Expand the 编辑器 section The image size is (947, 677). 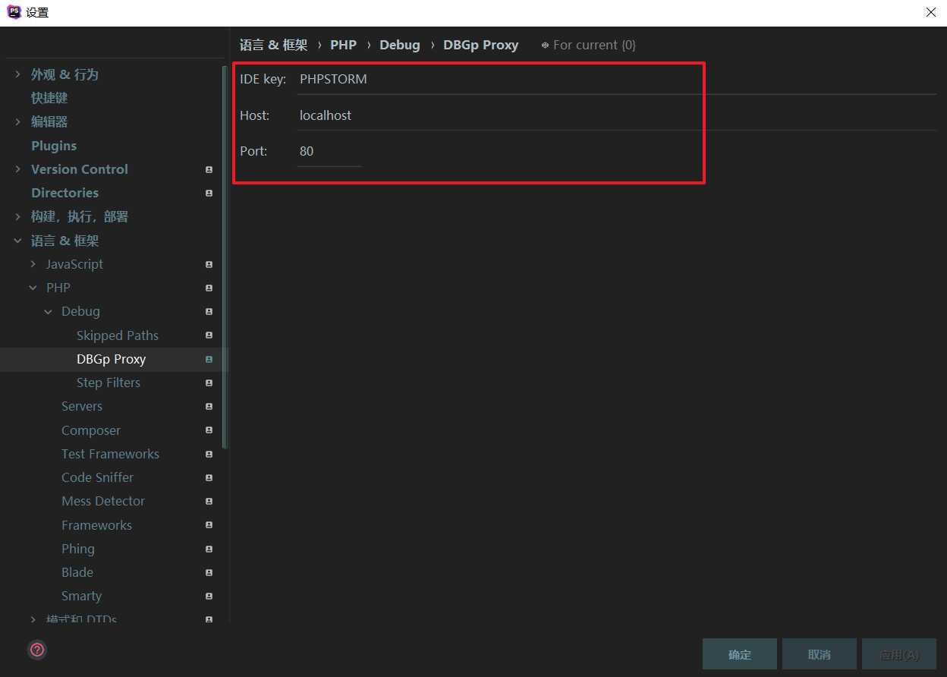(17, 121)
